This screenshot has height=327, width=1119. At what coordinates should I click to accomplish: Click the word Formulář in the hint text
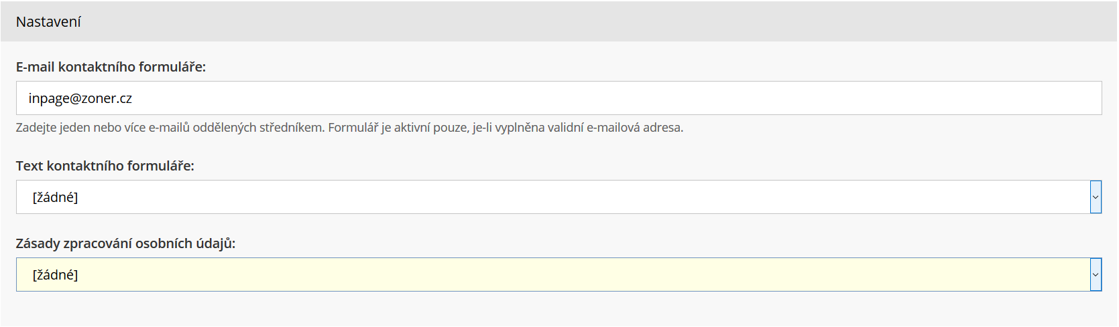pos(353,128)
